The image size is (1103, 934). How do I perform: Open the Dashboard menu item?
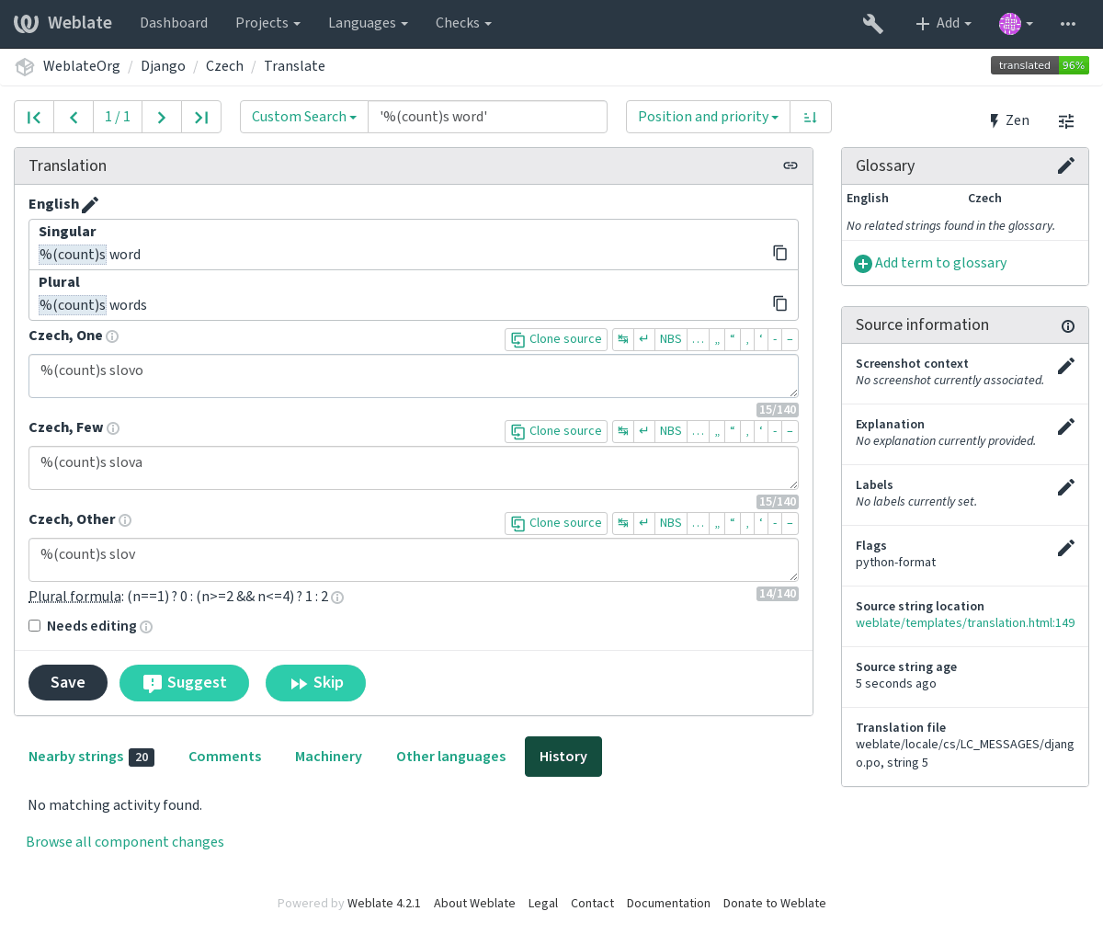click(174, 23)
